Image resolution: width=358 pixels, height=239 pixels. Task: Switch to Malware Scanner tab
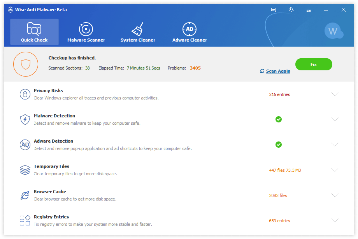pos(86,32)
